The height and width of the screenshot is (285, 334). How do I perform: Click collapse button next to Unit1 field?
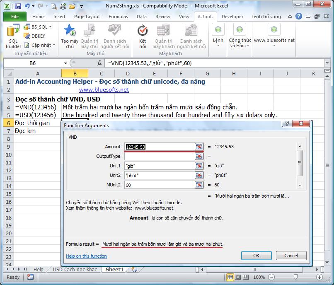coord(199,166)
